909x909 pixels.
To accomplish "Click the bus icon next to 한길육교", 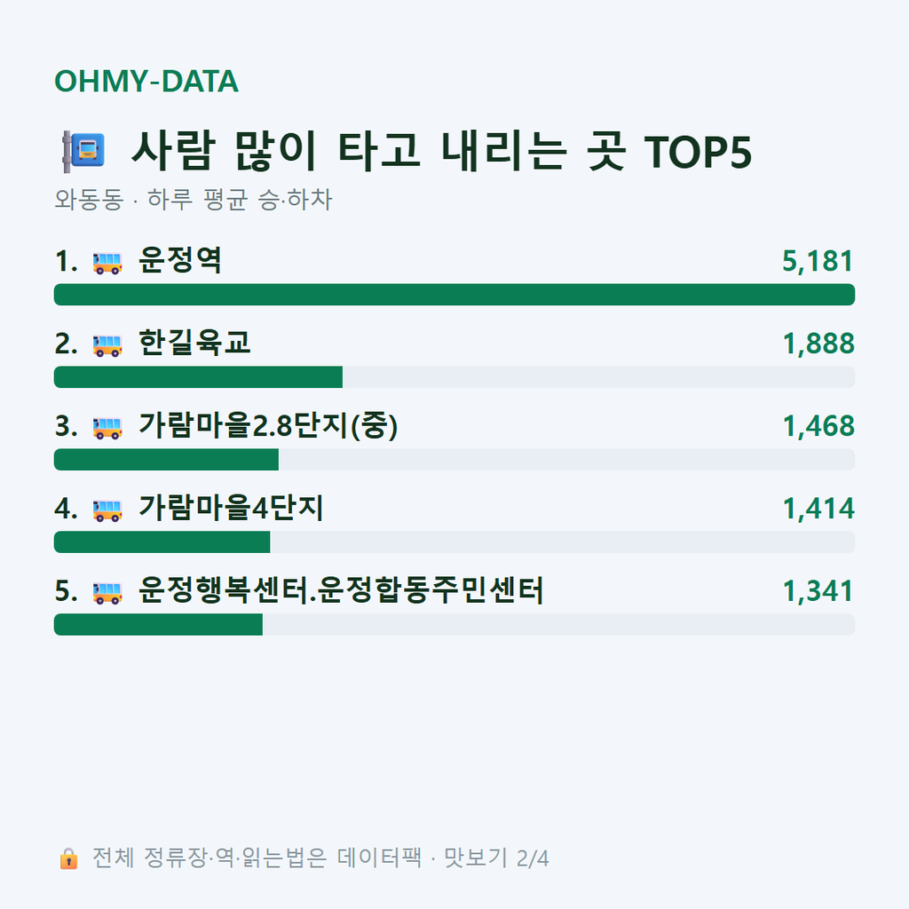I will tap(107, 345).
